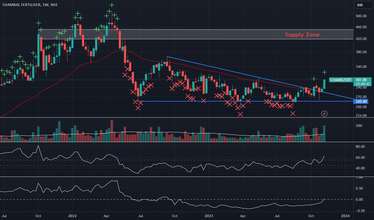
Task: Click the red Supply Zone text label
Action: pos(302,35)
